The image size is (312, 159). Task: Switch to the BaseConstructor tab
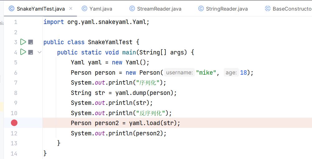(288, 9)
